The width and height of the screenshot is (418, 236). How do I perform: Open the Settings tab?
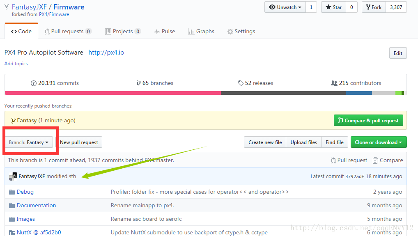[x=241, y=32]
